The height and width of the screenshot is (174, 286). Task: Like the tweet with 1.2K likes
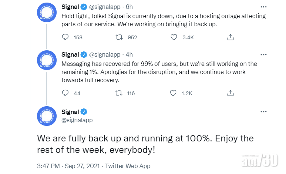174,93
